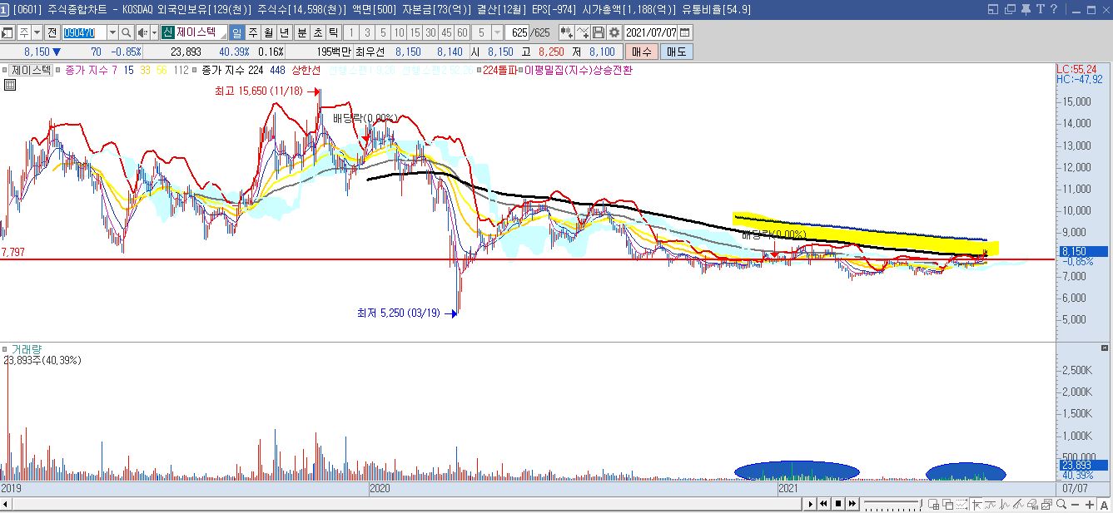Click the indicator line tool icon
This screenshot has width=1113, height=513.
(990, 504)
